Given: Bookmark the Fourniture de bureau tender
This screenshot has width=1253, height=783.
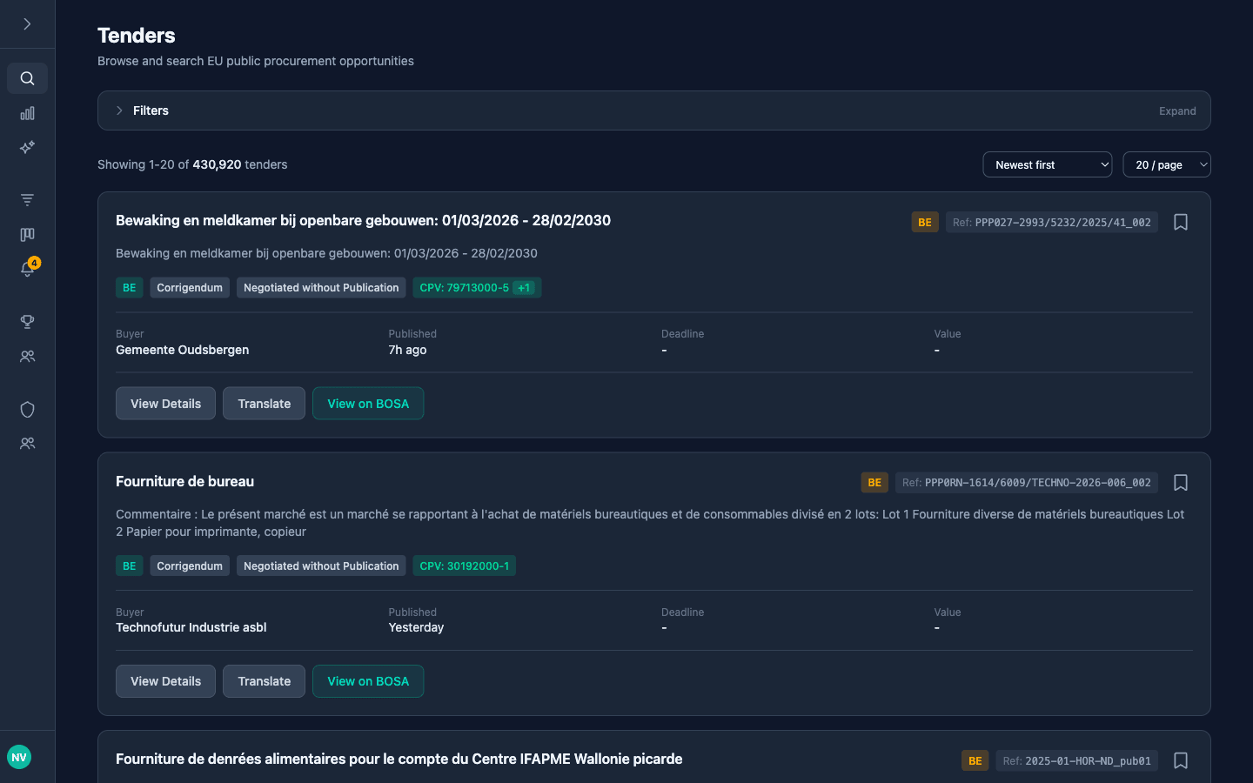Looking at the screenshot, I should (x=1180, y=483).
